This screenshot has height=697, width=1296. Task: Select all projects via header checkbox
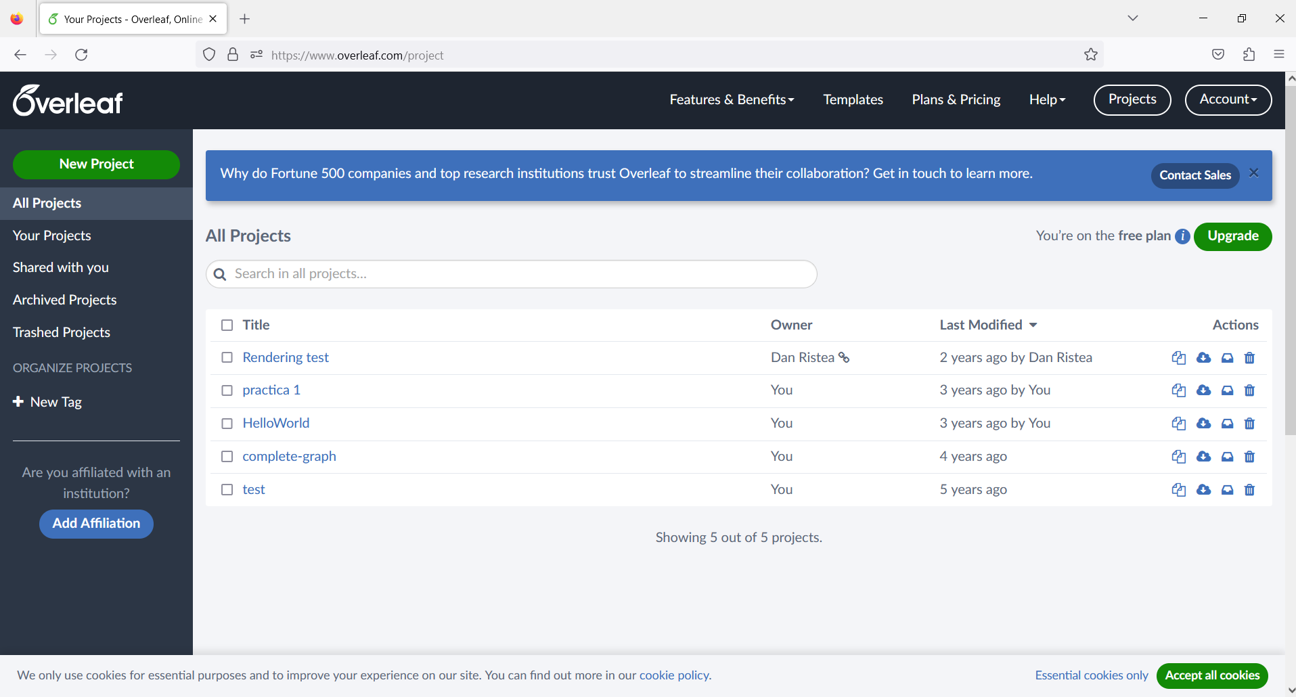227,325
